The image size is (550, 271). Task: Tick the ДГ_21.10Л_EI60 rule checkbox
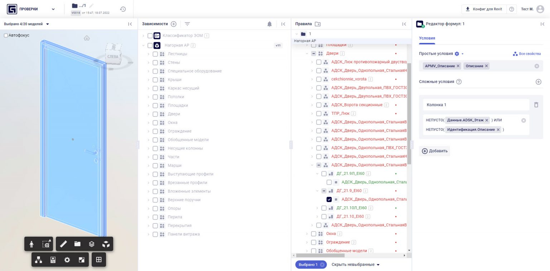[x=324, y=208]
